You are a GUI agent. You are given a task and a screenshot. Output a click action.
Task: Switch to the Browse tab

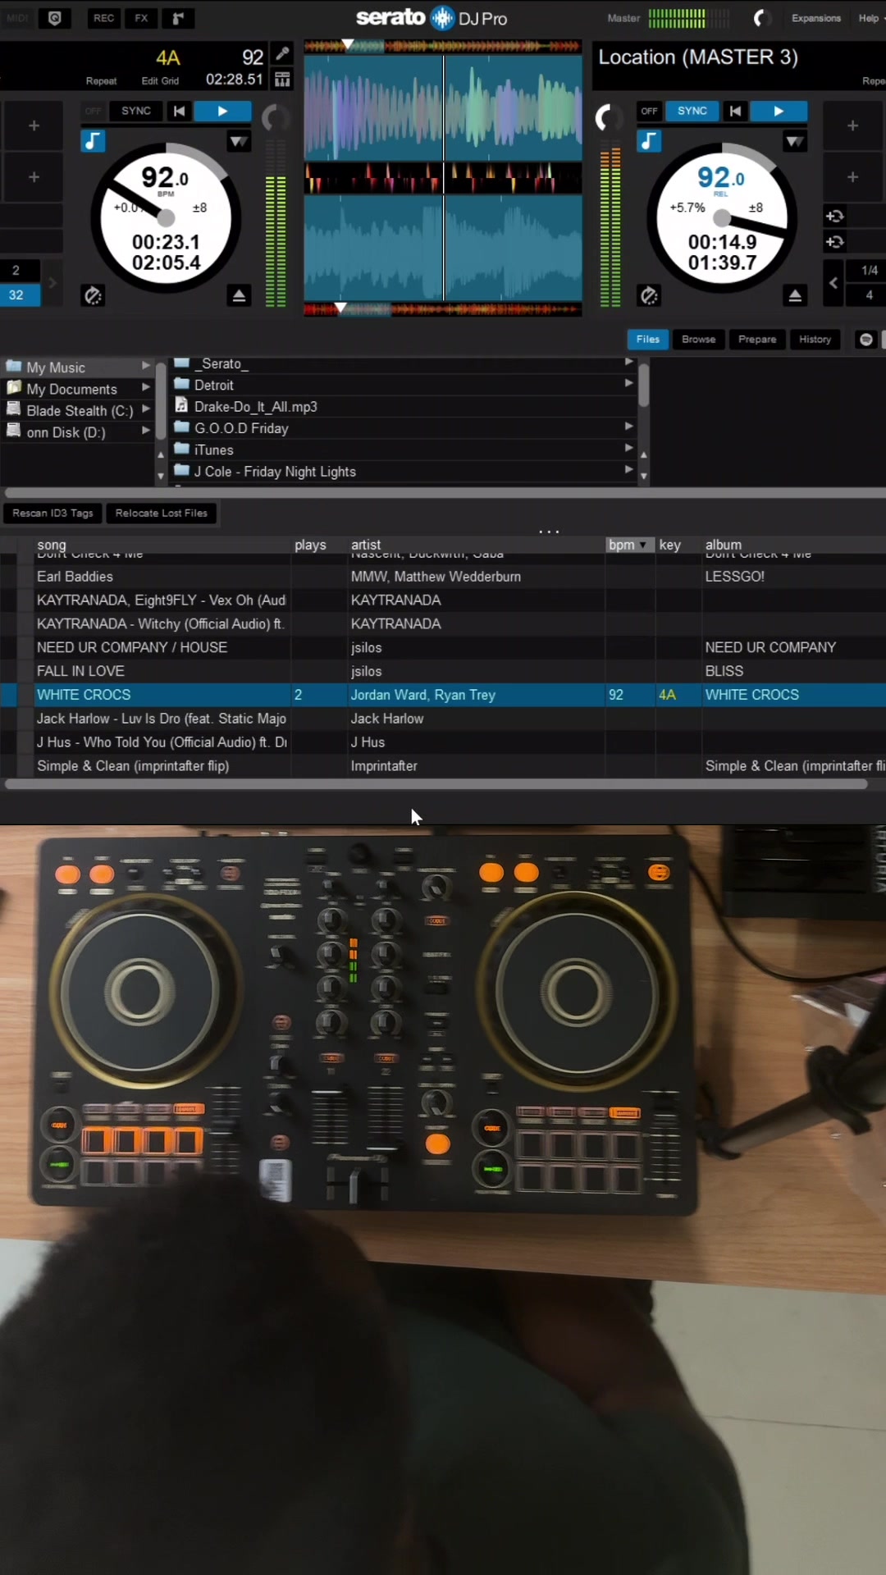click(698, 340)
